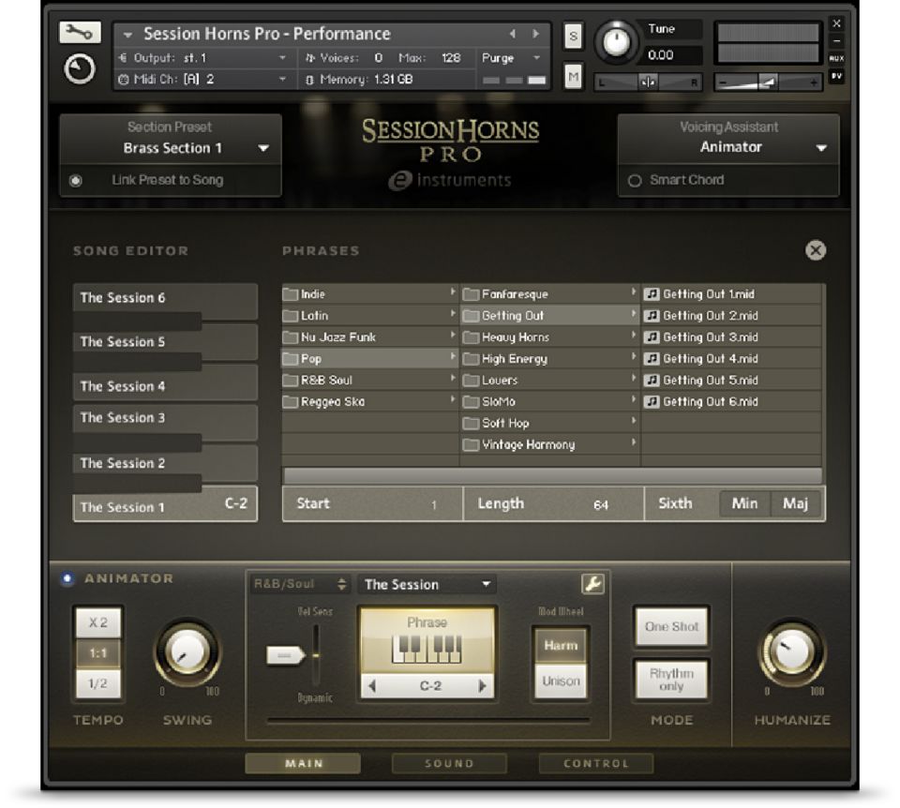Switch to the SOUND tab

[449, 763]
